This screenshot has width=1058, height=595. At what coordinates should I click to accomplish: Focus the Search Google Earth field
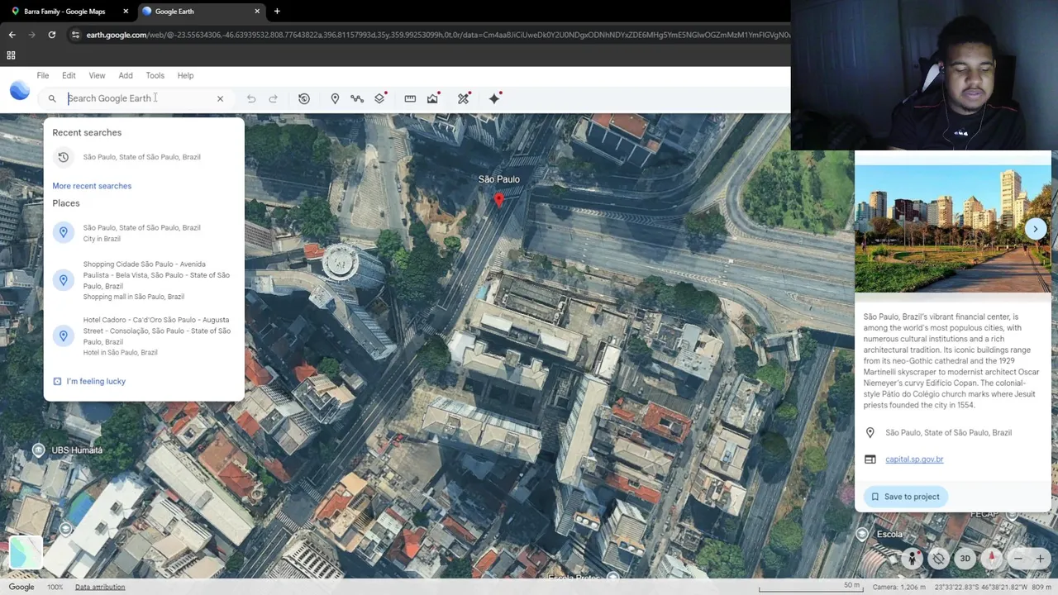point(136,98)
